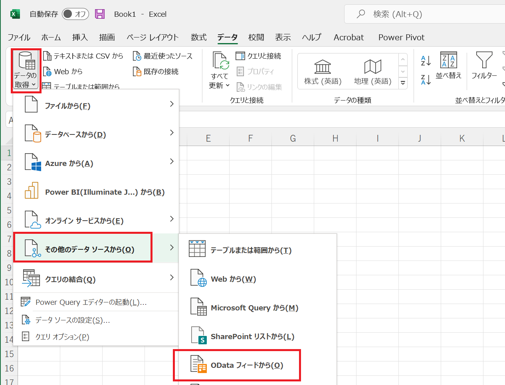The width and height of the screenshot is (505, 385).
Task: Open the 校閲 tab
Action: tap(256, 37)
